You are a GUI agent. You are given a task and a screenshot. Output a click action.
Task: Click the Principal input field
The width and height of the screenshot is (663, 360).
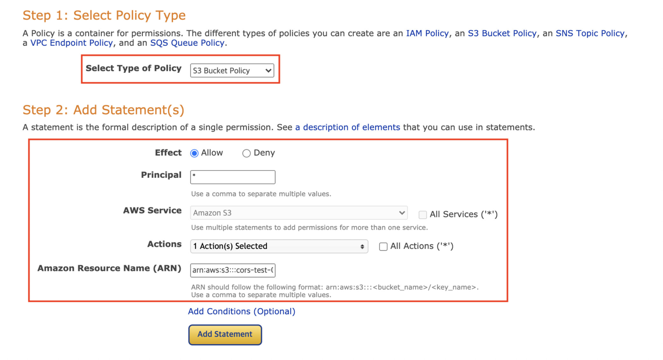tap(233, 177)
